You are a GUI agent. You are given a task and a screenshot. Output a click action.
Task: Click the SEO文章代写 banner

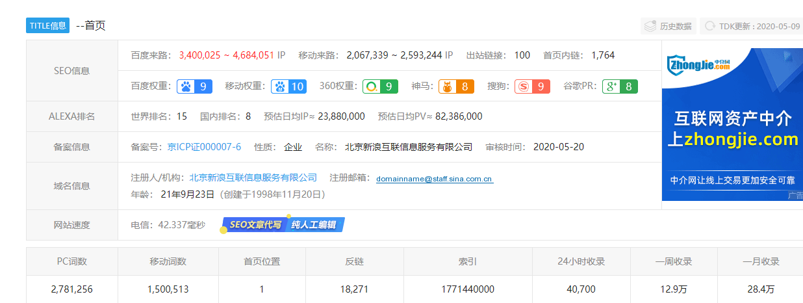(x=255, y=225)
